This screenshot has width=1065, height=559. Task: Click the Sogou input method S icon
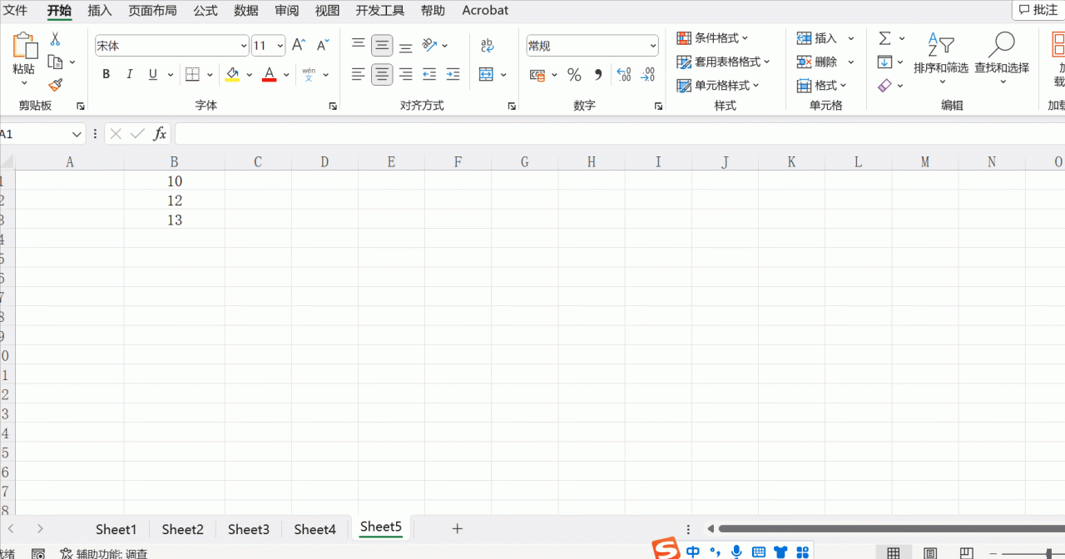[666, 549]
